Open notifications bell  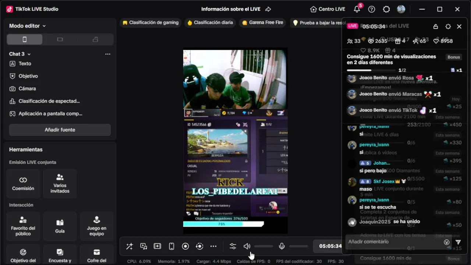(x=357, y=9)
